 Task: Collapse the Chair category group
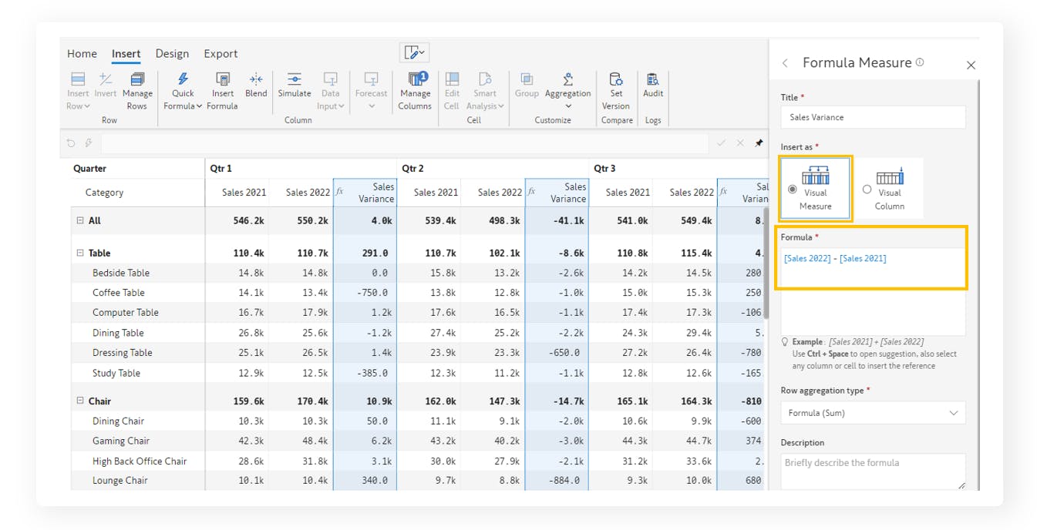pyautogui.click(x=79, y=401)
